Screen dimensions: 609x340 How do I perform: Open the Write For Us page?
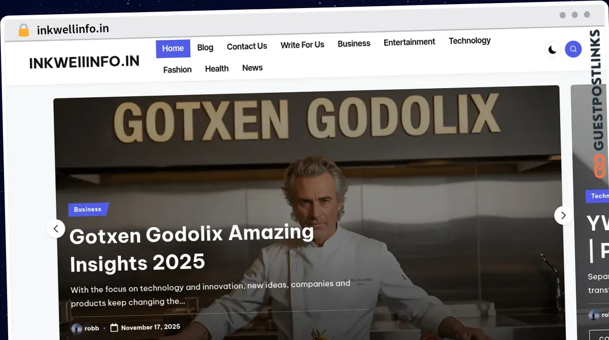coord(302,45)
